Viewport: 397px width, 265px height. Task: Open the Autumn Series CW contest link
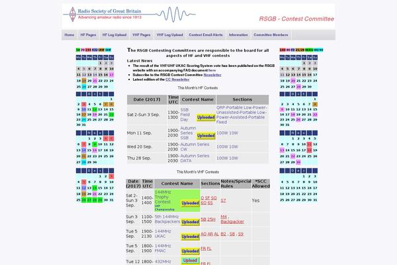point(195,147)
